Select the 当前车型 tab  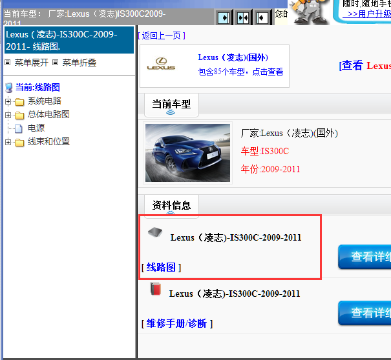tap(171, 105)
